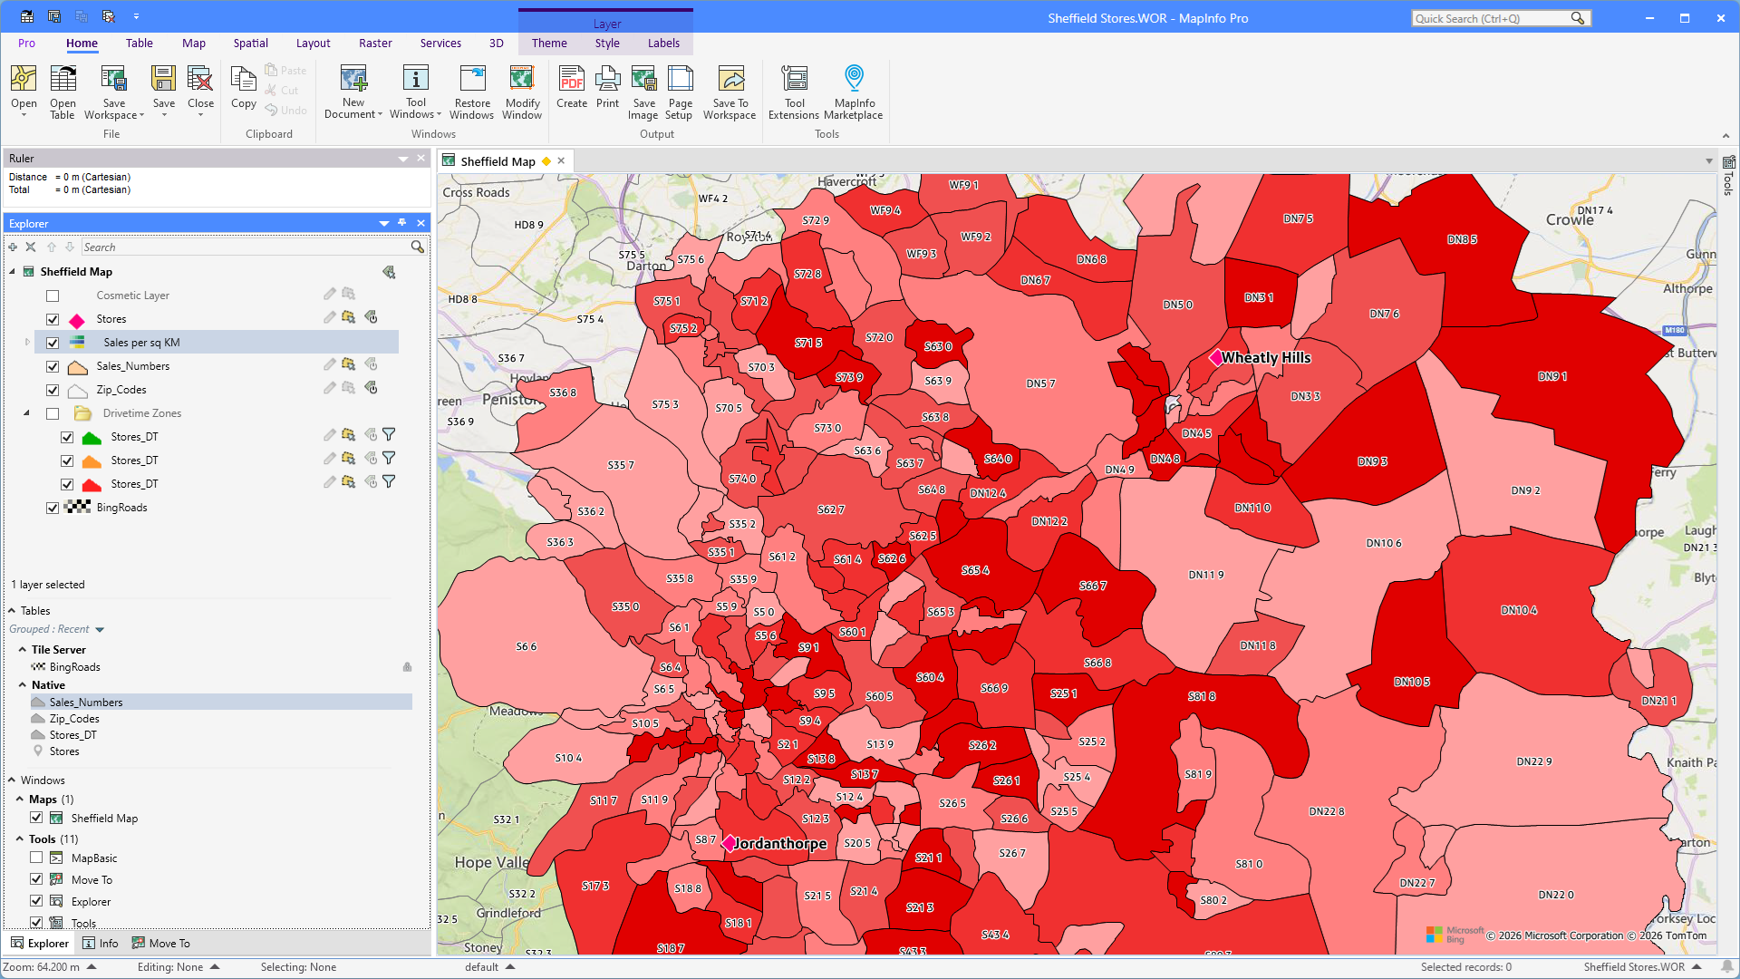Uncheck the Zip_Codes layer checkbox
The image size is (1740, 979).
53,390
